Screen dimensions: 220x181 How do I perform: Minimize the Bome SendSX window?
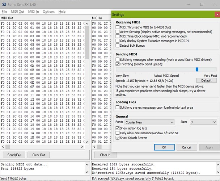(189, 4)
